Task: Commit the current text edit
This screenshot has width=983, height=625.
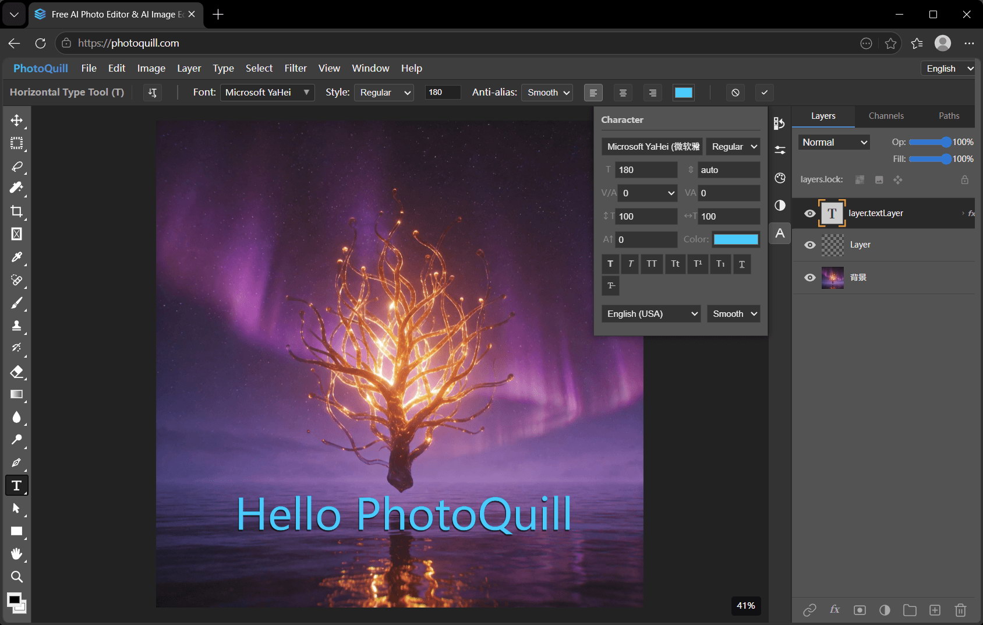Action: [x=765, y=93]
